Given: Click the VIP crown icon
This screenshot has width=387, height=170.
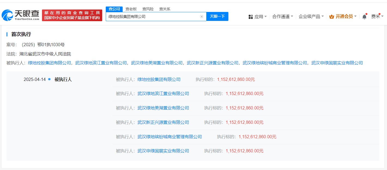Looking at the screenshot, I should 332,17.
